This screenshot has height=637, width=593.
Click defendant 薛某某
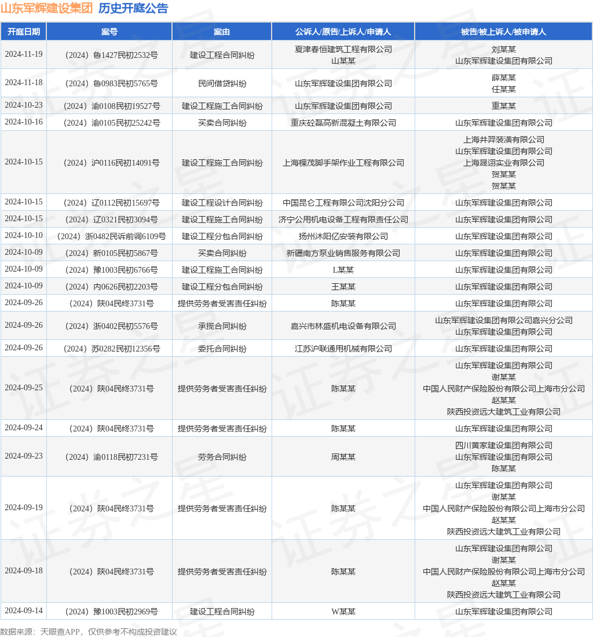pyautogui.click(x=504, y=78)
